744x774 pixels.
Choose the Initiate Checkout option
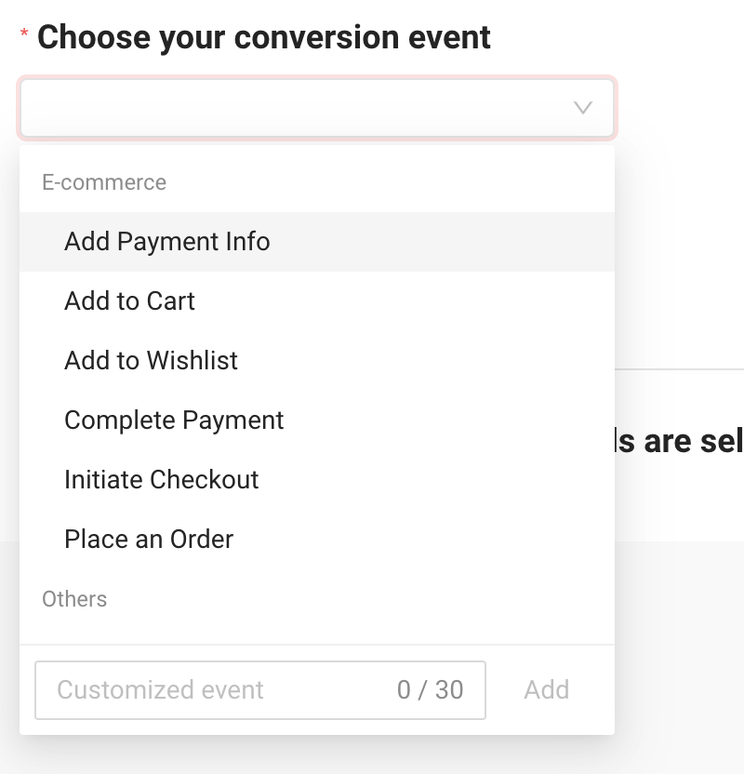[162, 480]
